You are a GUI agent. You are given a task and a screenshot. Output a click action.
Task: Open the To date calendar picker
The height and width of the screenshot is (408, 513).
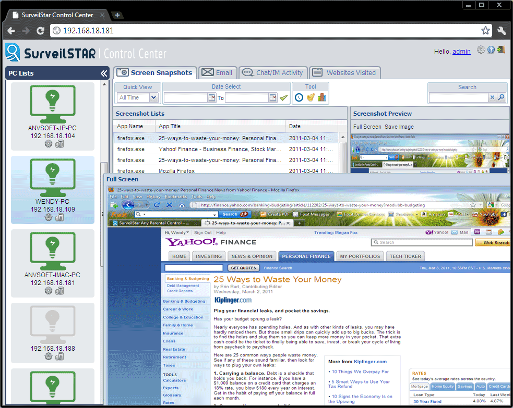(273, 97)
